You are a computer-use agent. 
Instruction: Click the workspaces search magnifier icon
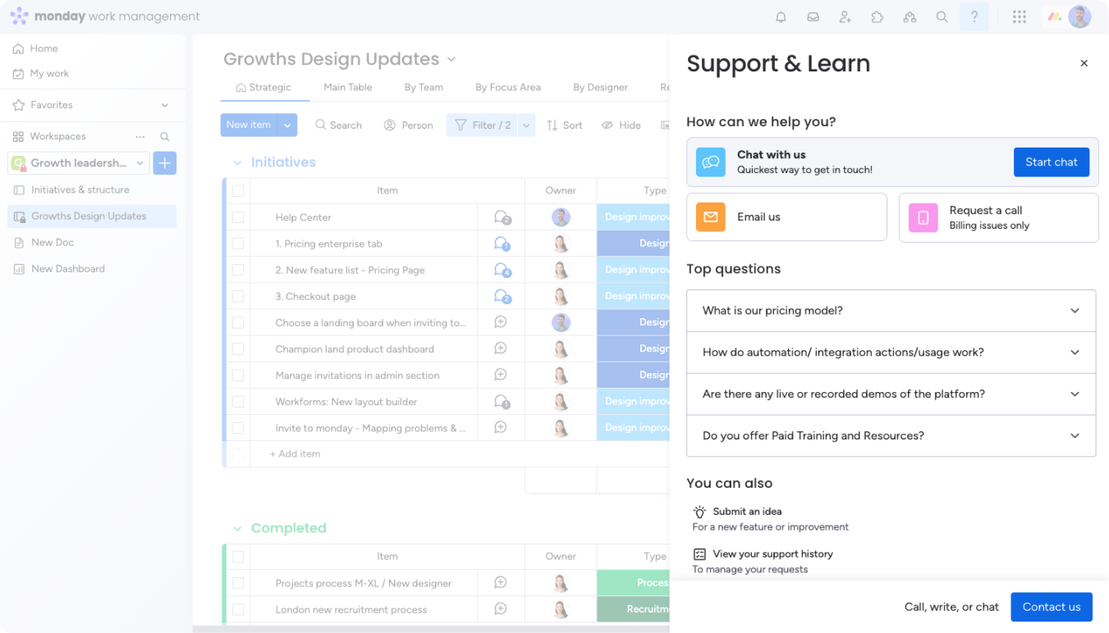pyautogui.click(x=165, y=137)
